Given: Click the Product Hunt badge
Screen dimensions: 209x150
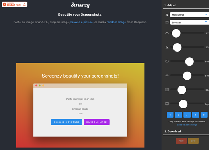Looking at the screenshot, I should click(14, 4).
